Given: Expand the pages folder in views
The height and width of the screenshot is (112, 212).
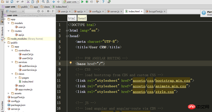Looking at the screenshot, I should point(16,78).
